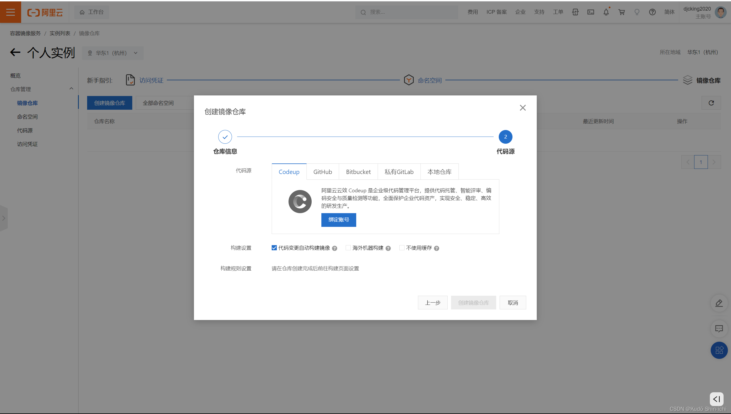Image resolution: width=731 pixels, height=414 pixels.
Task: Enable 海外机器构建 checkbox
Action: pos(348,248)
